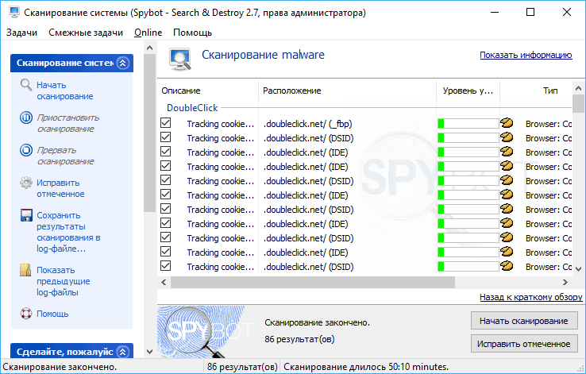Click the monitor-with-magnifier icon beside Сканирование malware heading
This screenshot has width=586, height=374.
point(180,59)
